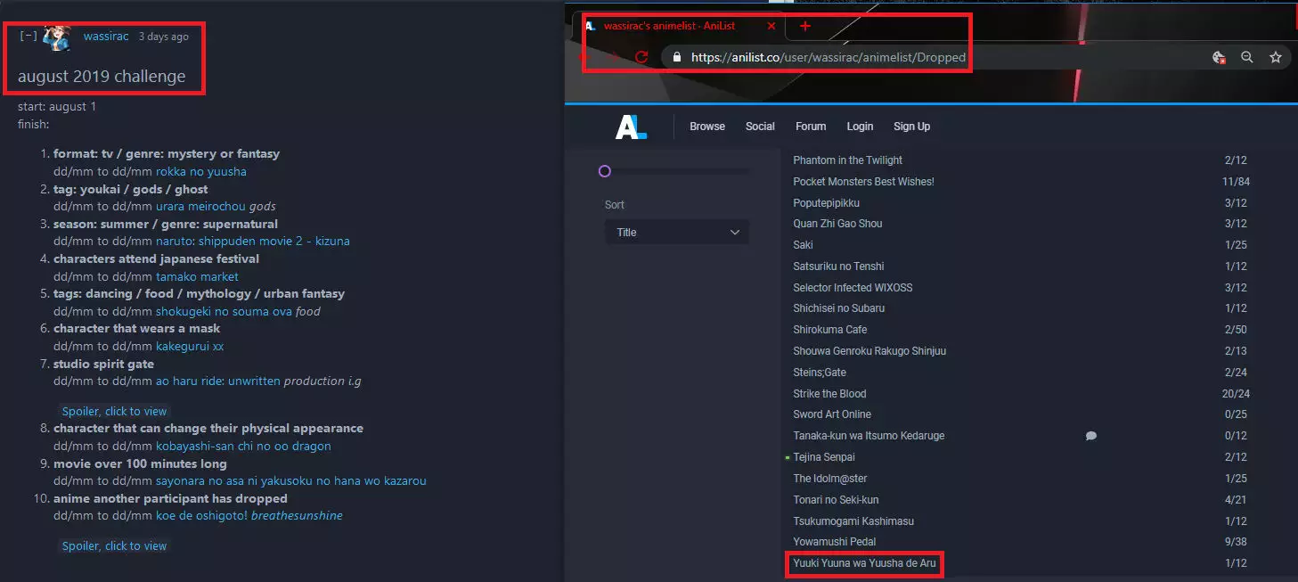Open the rokka no yuusha link
Screen dimensions: 1298x582
tap(201, 171)
